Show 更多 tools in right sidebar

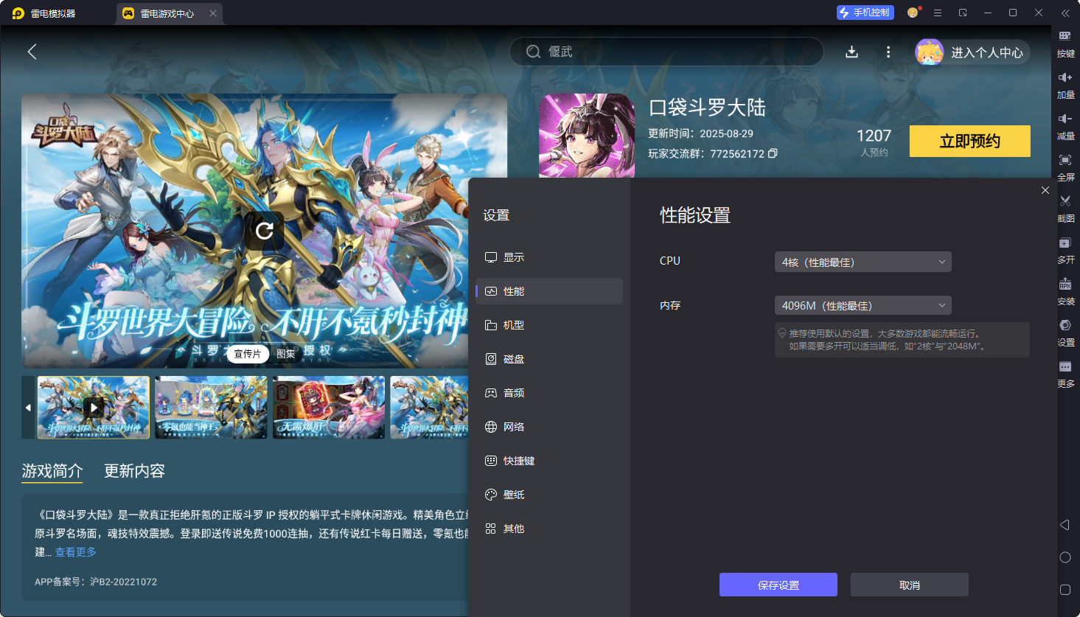[1065, 373]
